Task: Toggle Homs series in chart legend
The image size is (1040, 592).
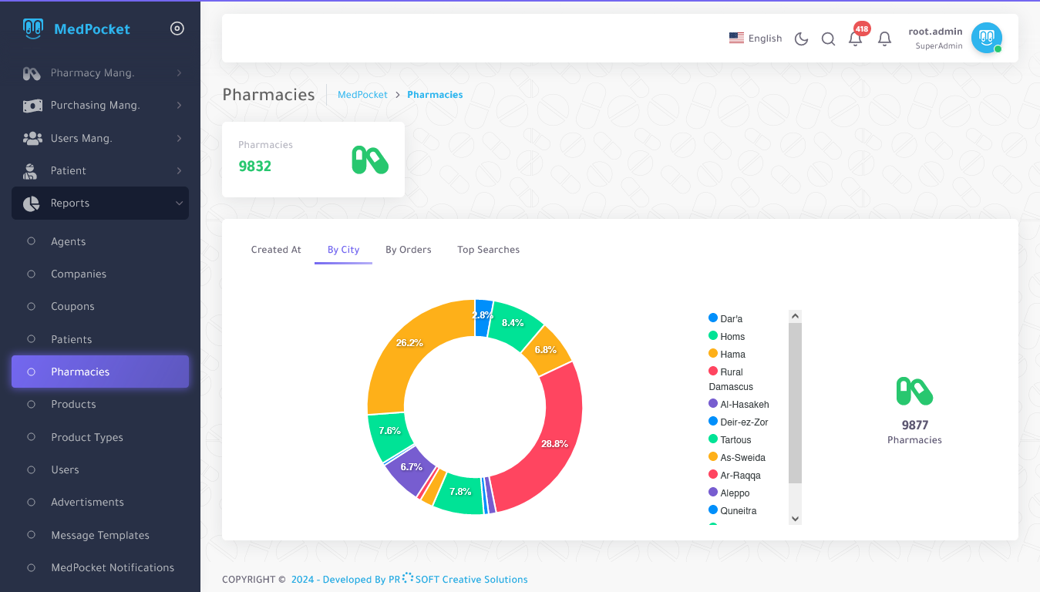Action: tap(732, 336)
